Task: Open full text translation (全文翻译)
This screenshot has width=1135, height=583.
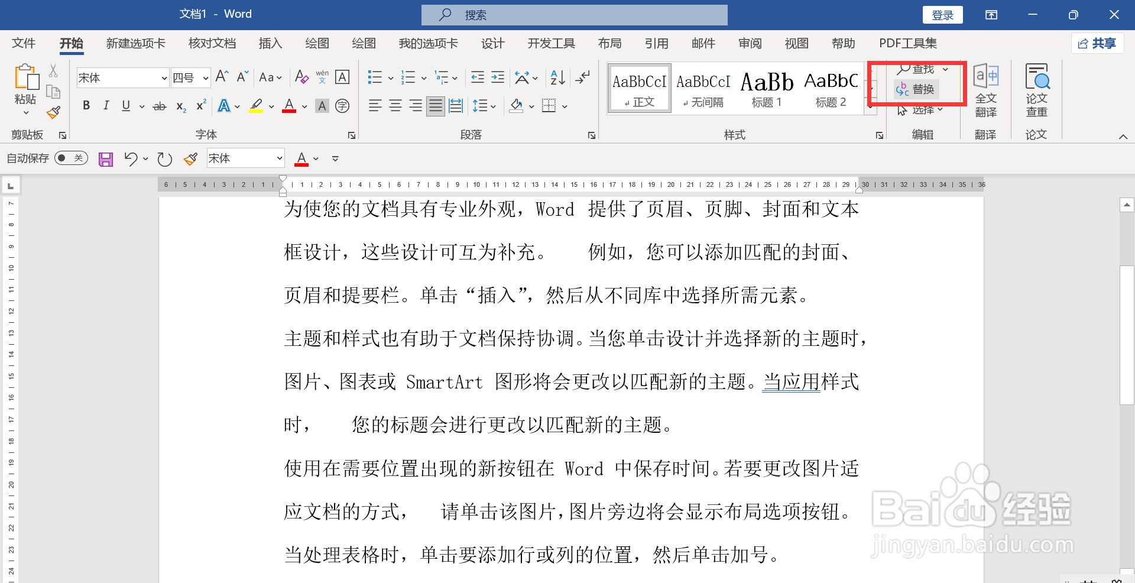Action: point(985,90)
